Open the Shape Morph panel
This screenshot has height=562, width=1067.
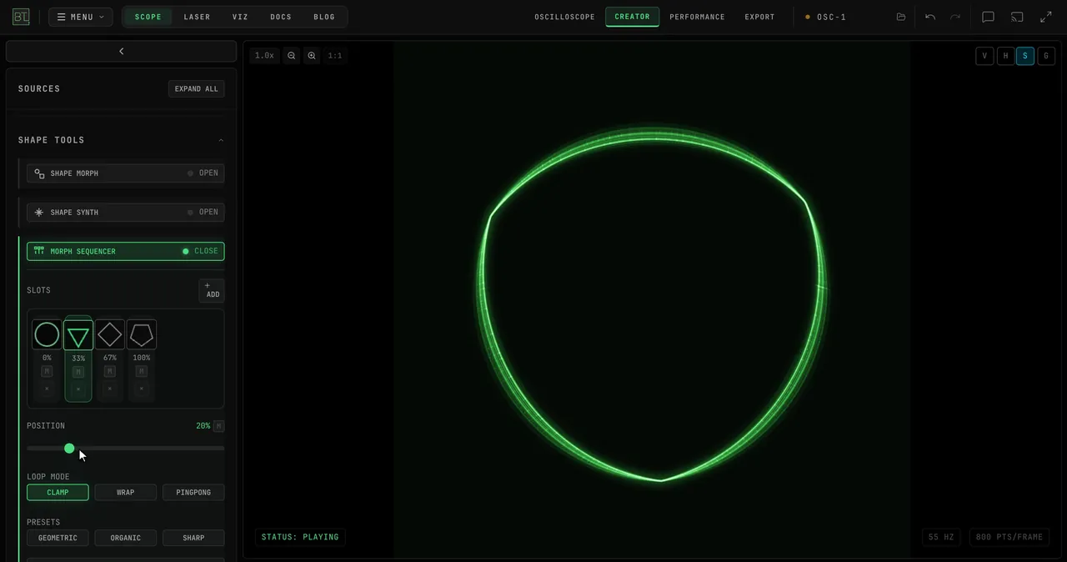pos(126,173)
